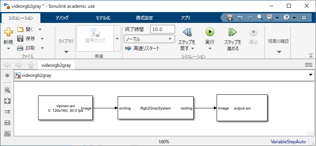
Task: Click the Save (保存) floppy disk icon
Action: click(20, 38)
